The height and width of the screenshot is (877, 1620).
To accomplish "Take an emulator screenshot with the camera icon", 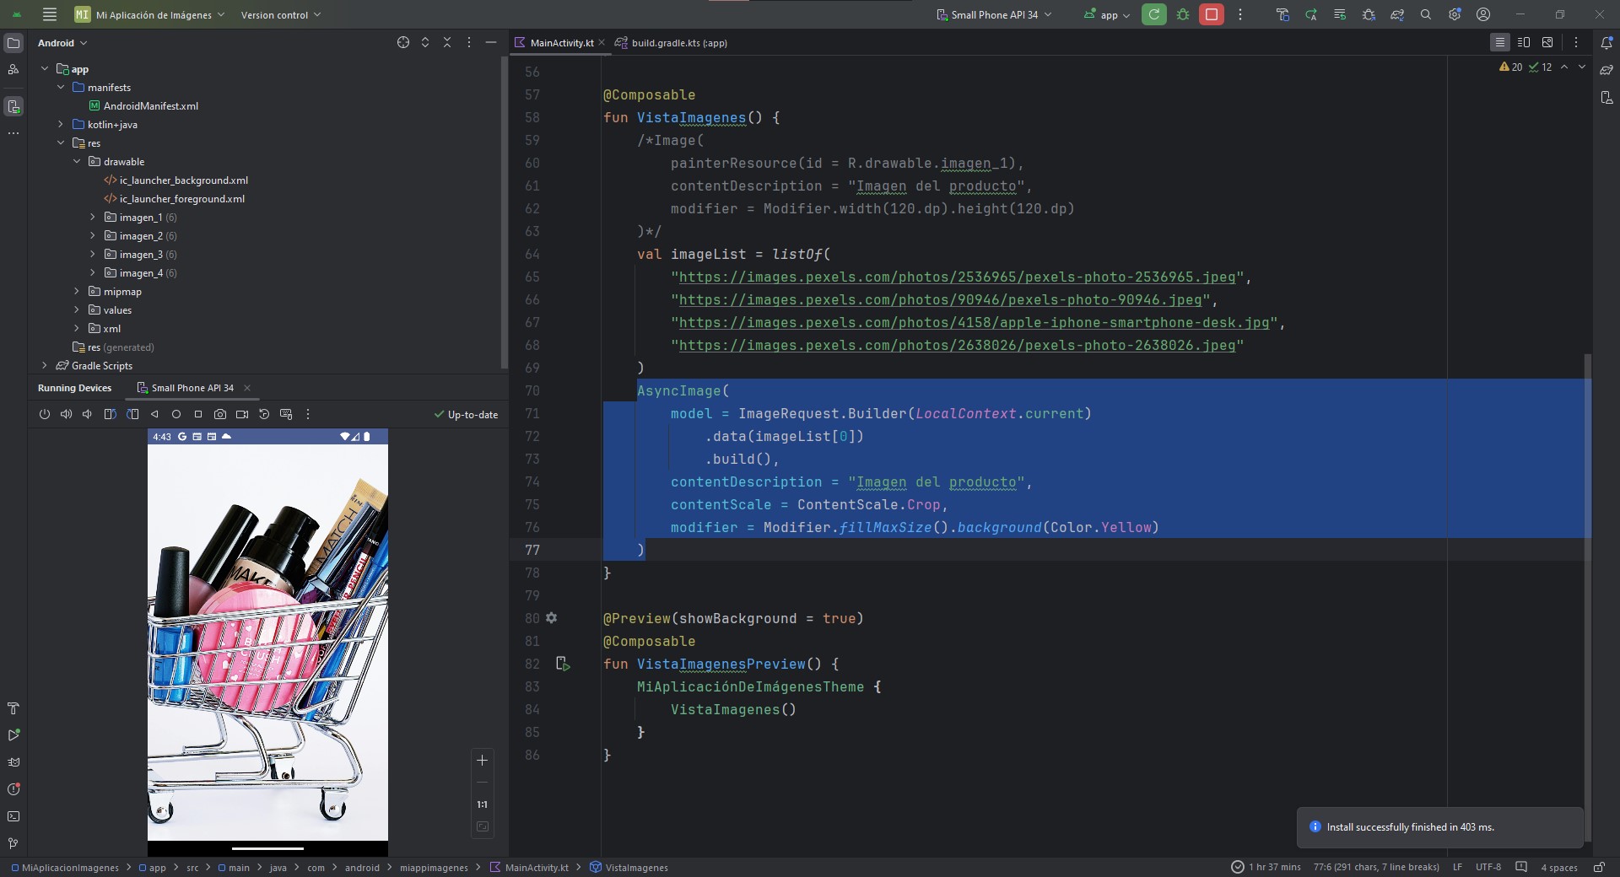I will click(220, 414).
